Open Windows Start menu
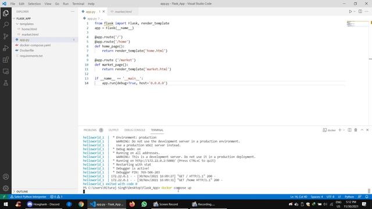The height and width of the screenshot is (209, 372). pos(6,204)
